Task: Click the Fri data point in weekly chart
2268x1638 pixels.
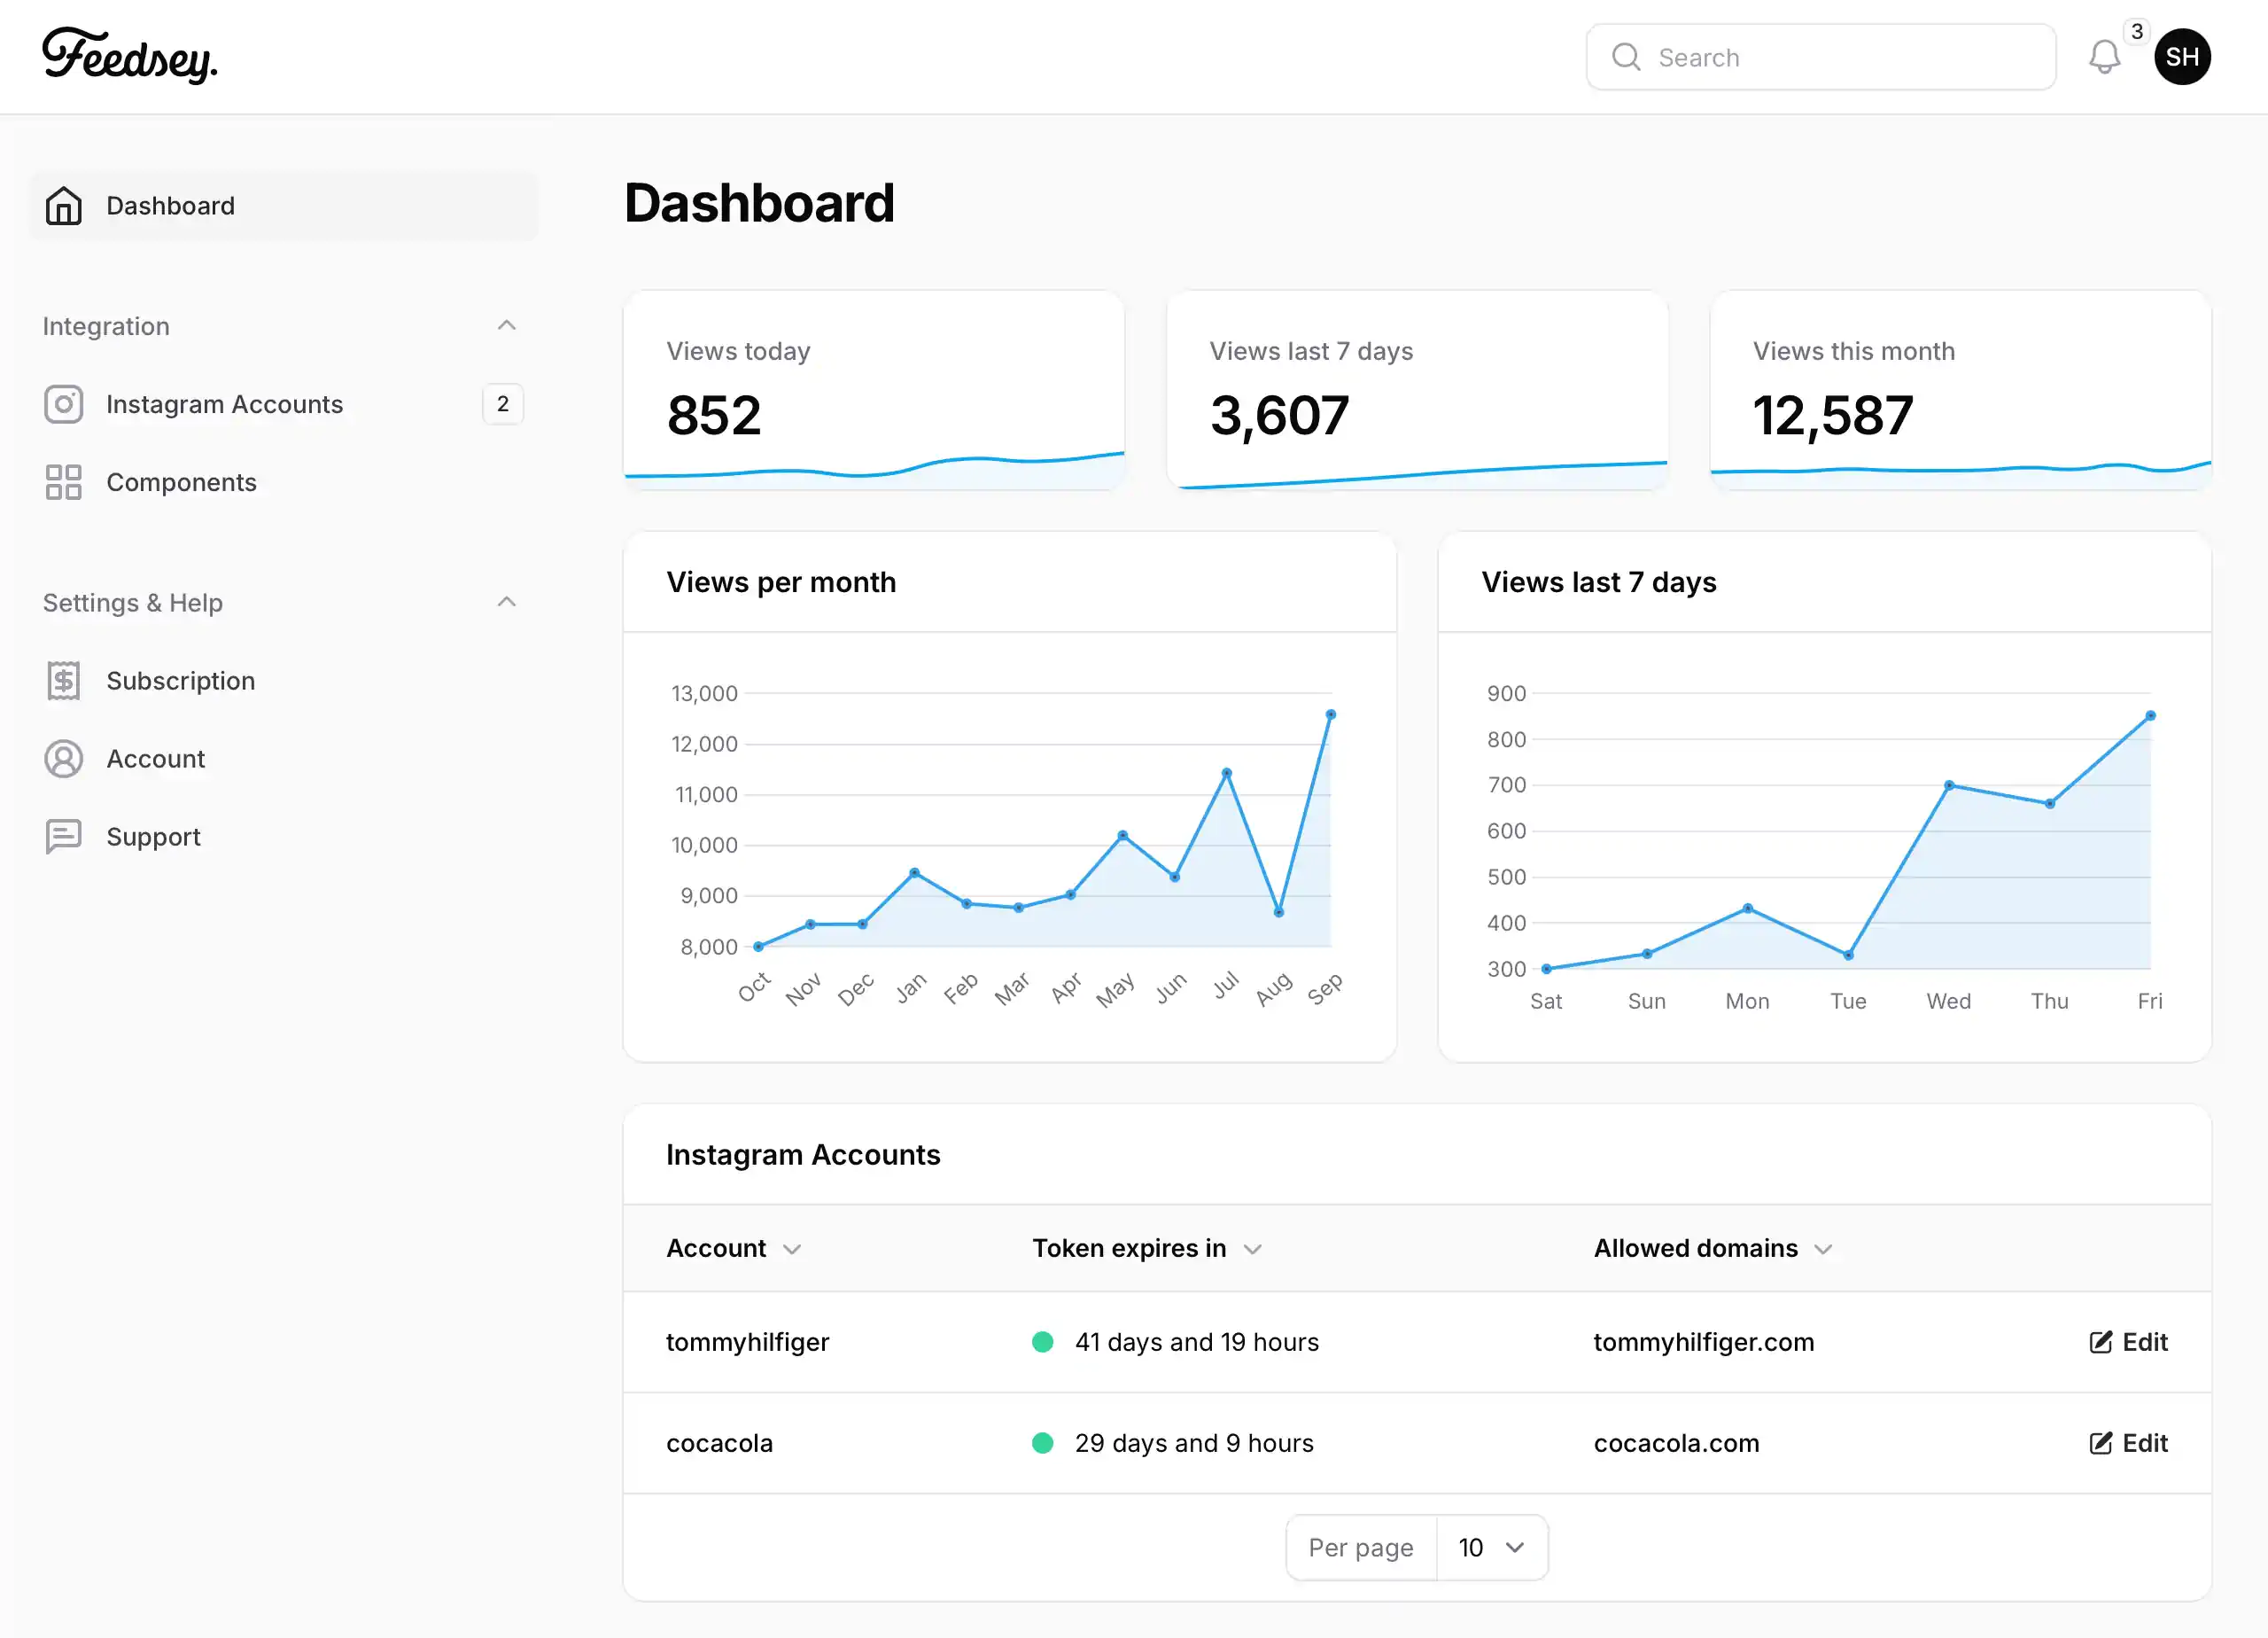Action: pos(2151,715)
